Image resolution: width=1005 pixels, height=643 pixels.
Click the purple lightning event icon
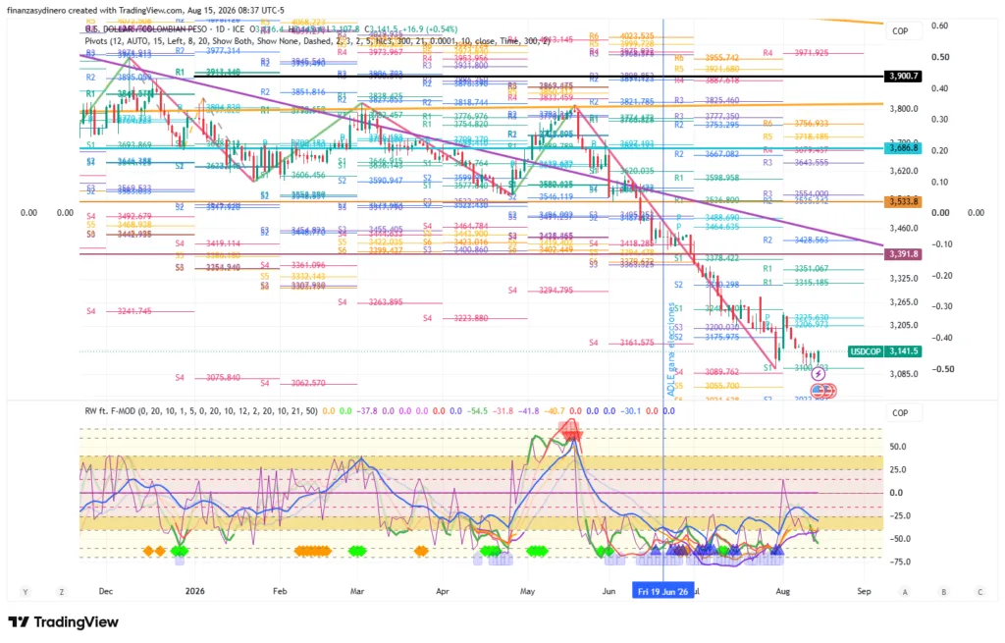click(818, 373)
